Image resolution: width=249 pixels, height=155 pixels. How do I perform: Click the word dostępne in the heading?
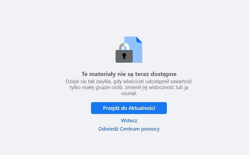pos(163,74)
